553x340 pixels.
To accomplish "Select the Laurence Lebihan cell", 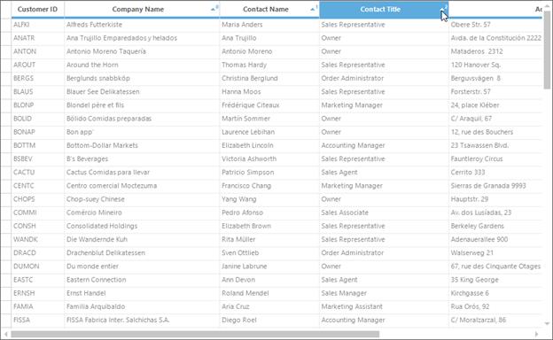I will click(x=269, y=132).
